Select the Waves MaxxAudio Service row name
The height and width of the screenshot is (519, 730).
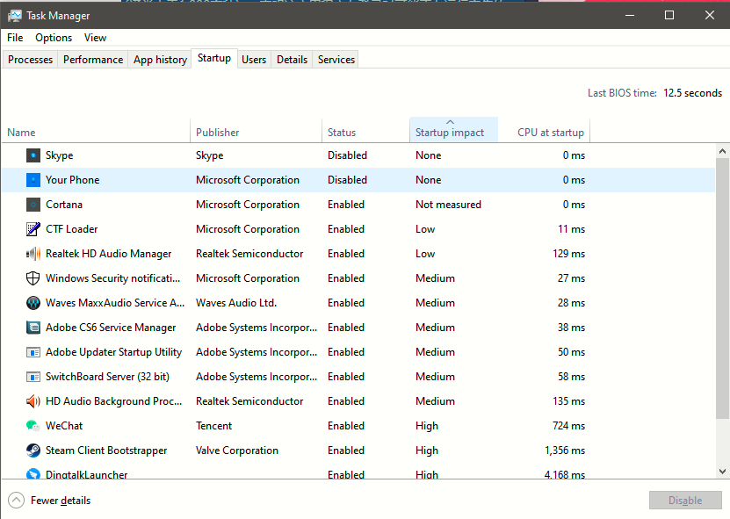tap(115, 303)
